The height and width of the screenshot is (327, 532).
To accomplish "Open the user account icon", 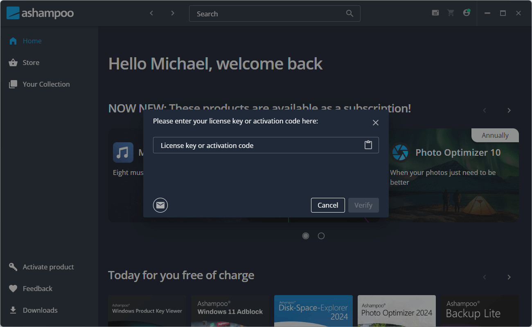I will (467, 13).
